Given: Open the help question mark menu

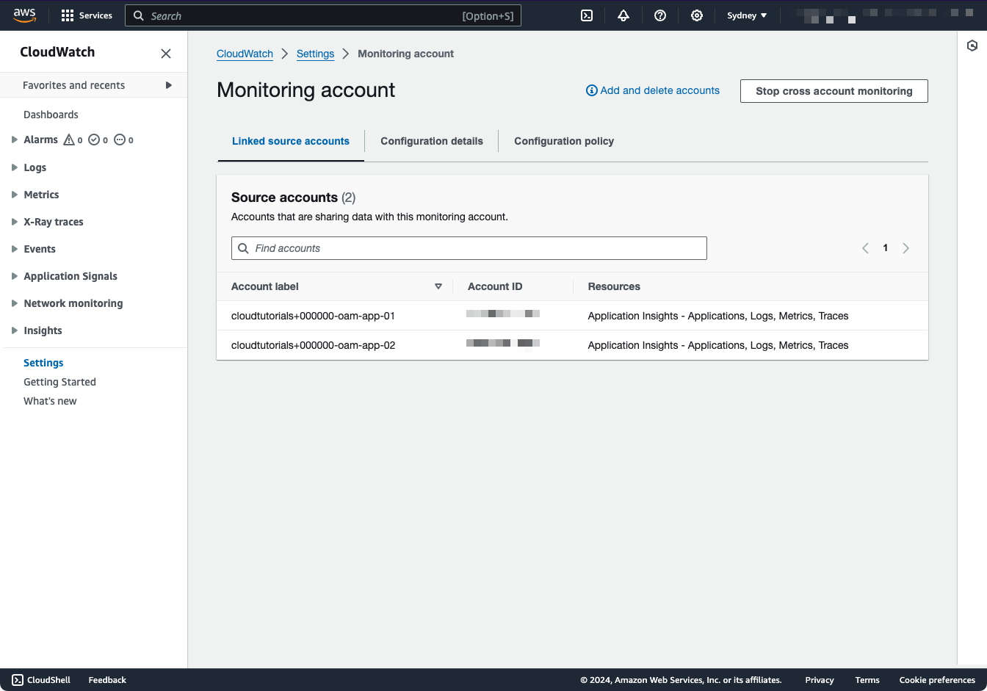Looking at the screenshot, I should point(660,15).
